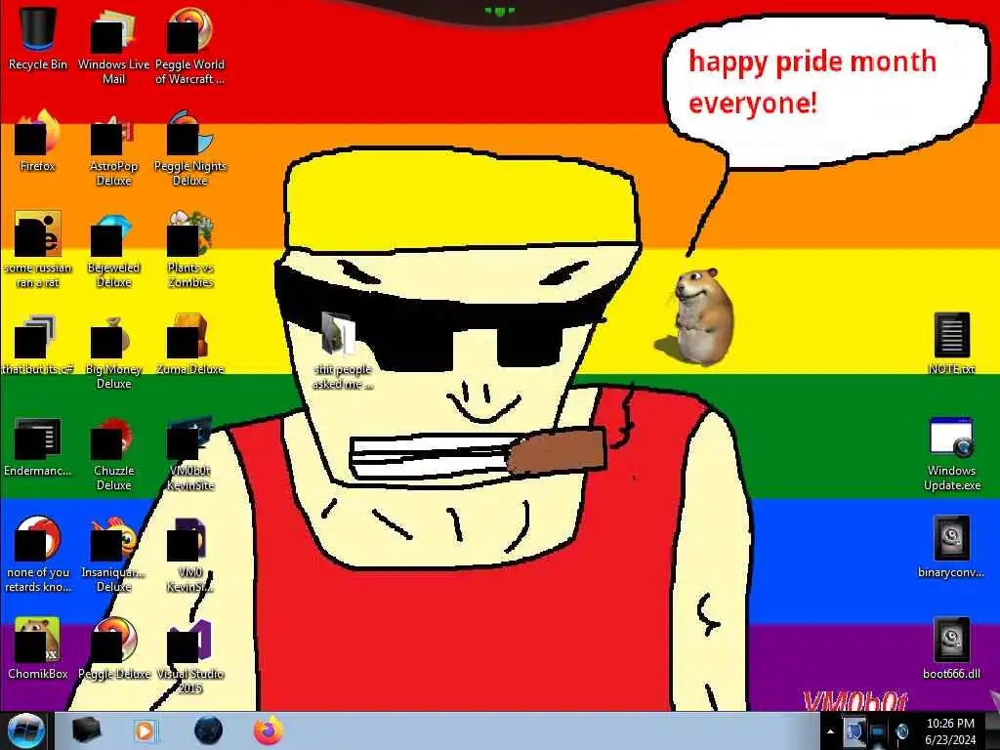Select the Endermanc... desktop icon
This screenshot has width=1000, height=750.
[38, 446]
